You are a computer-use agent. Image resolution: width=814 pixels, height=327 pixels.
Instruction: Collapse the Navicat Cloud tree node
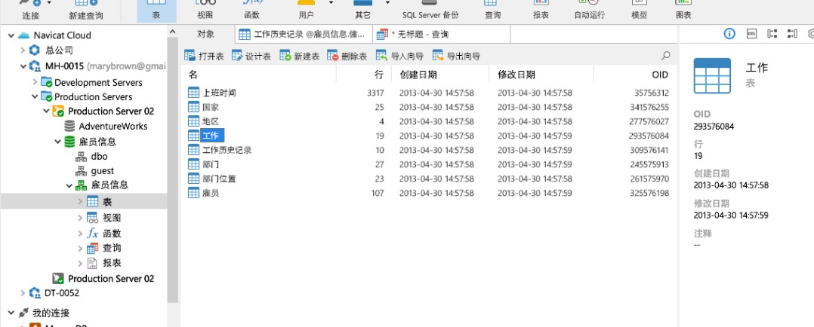(x=11, y=35)
